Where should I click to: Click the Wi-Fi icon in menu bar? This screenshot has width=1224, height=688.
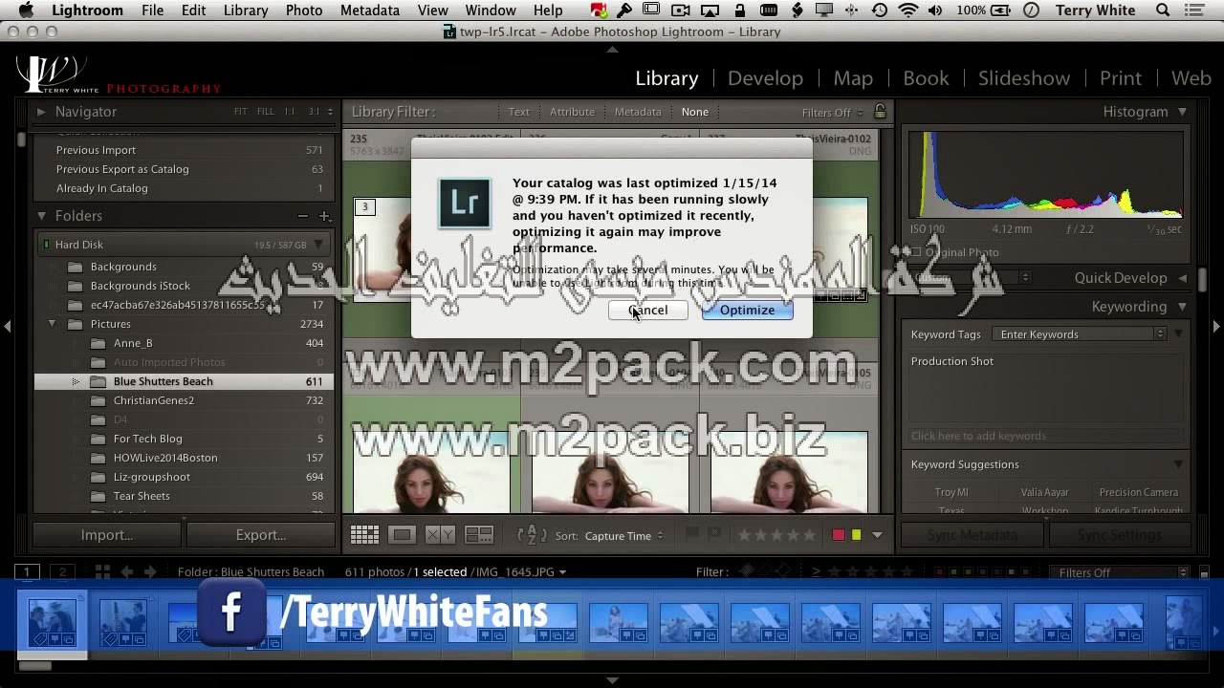908,11
